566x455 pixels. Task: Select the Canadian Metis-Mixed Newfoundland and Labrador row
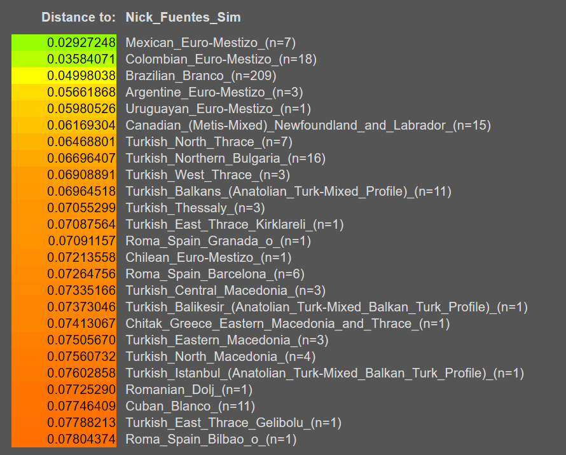point(308,125)
